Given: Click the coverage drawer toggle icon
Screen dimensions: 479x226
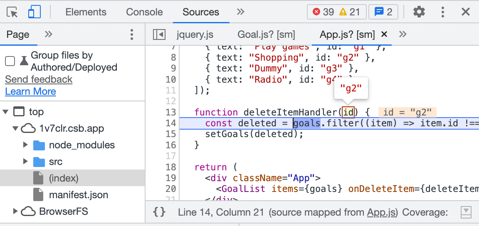Looking at the screenshot, I should (x=466, y=212).
